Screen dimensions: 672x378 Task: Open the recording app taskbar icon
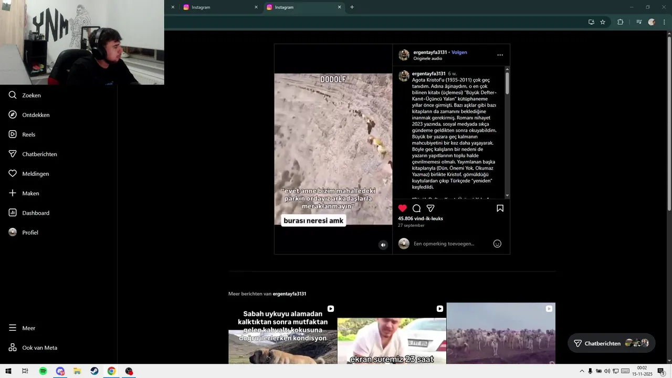tap(129, 371)
